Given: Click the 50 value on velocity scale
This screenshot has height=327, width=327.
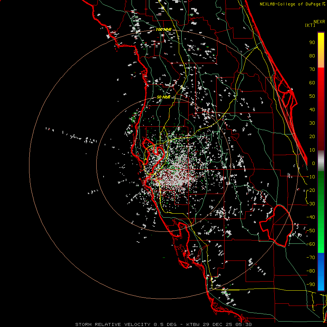Looking at the screenshot, I should point(312,96).
